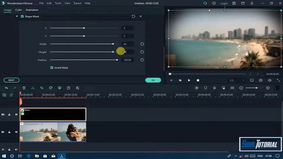Open the crop tool
283x159 pixels.
(x=42, y=88)
